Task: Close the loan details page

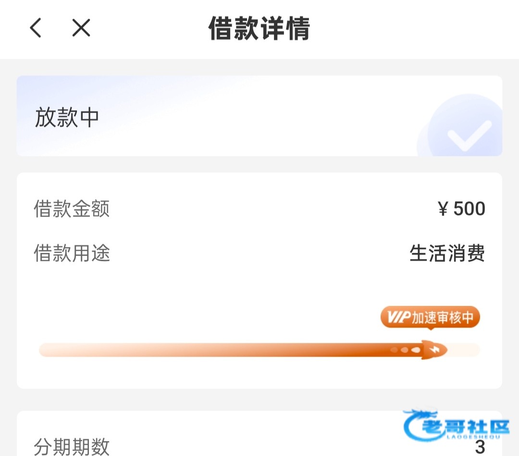Action: (x=81, y=28)
